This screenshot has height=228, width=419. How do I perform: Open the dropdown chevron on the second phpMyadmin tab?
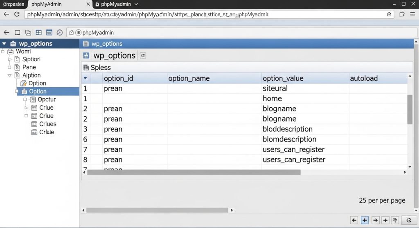coord(136,4)
